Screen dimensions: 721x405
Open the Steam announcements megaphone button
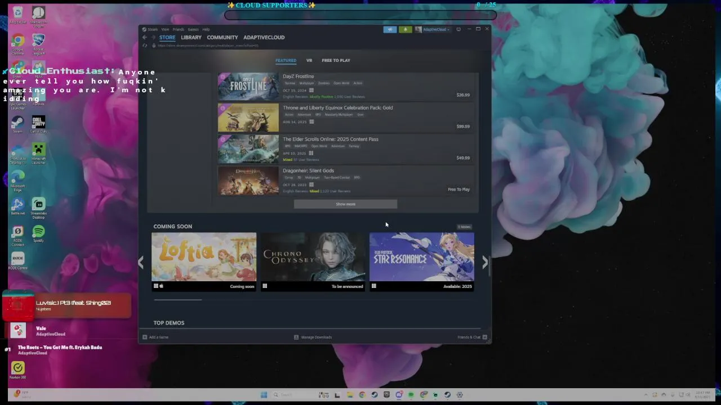coord(390,29)
